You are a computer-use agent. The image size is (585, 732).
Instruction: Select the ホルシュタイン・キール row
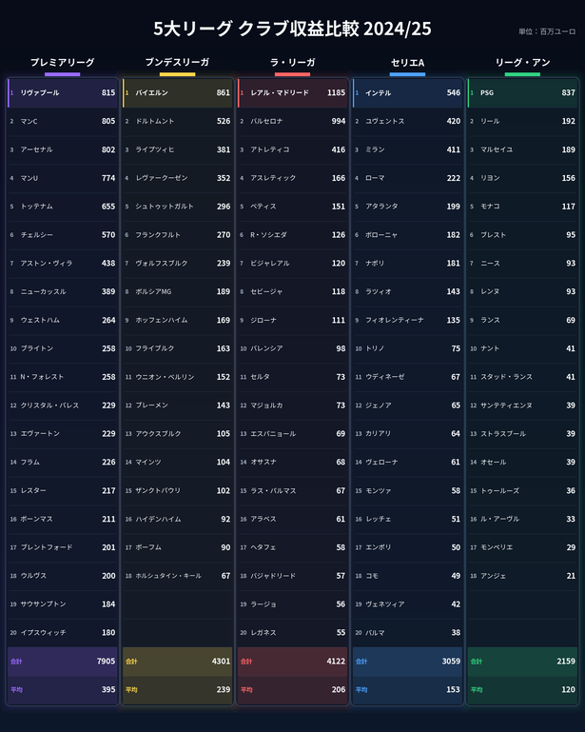point(177,576)
